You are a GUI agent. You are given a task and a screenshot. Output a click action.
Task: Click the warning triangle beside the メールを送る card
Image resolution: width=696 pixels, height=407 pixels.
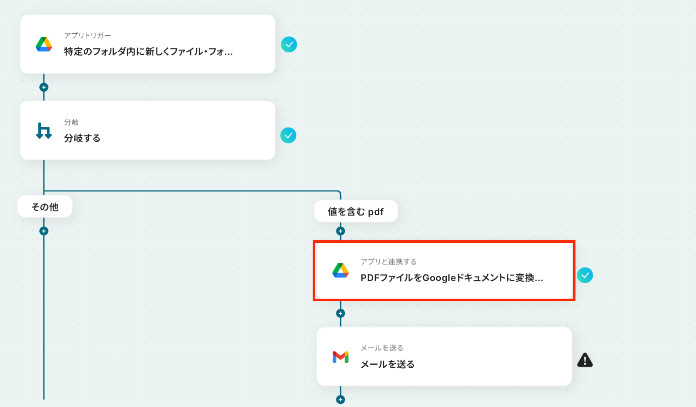585,360
